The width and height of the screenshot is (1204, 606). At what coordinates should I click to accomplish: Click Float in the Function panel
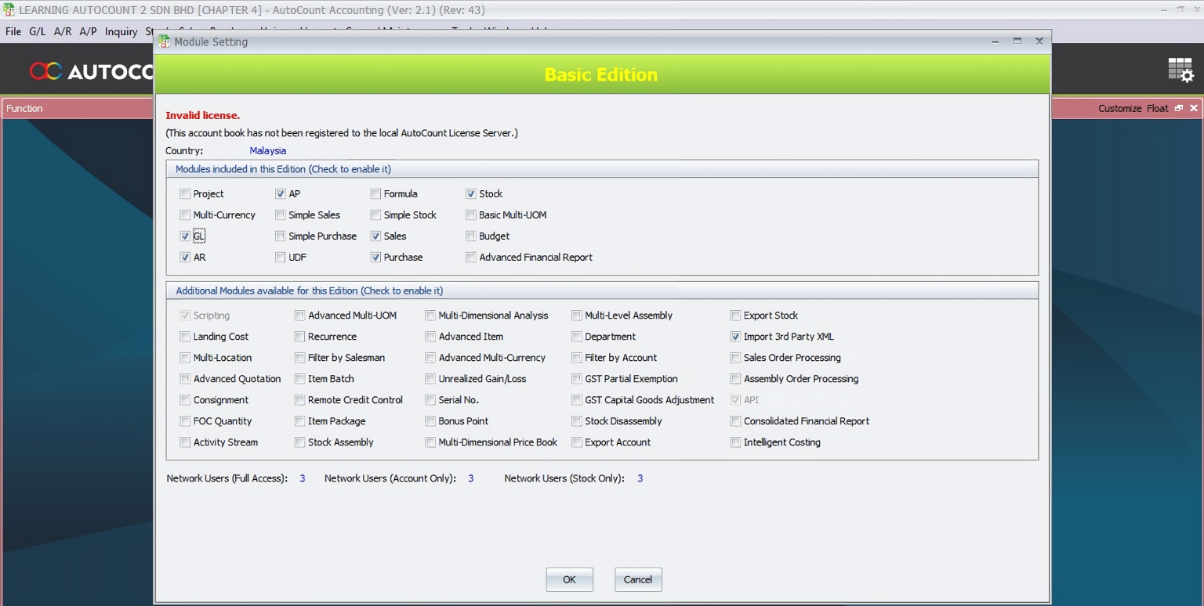point(1158,108)
